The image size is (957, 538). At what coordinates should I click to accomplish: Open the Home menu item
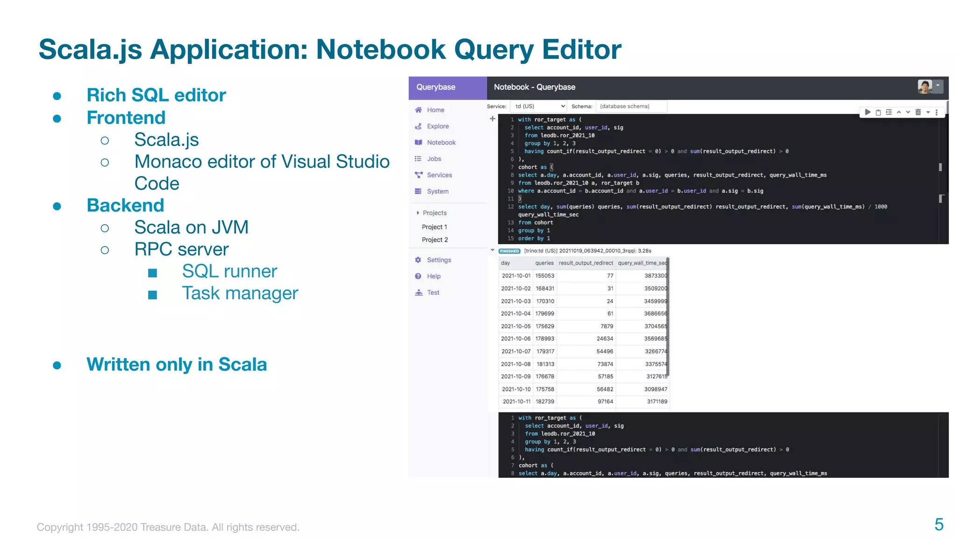[x=436, y=110]
